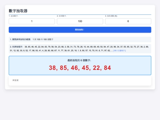The image size is (160, 120).
Task: Click the 1. 實際參與抽取的範圍 label
Action: point(20,39)
